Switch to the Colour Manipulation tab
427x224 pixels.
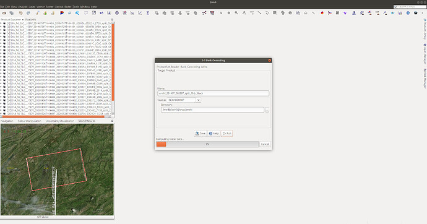point(30,121)
